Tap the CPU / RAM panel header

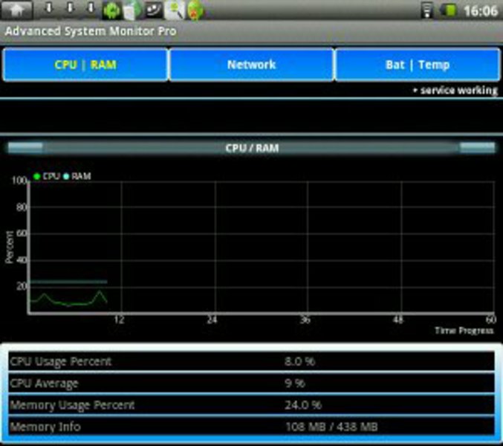[251, 148]
